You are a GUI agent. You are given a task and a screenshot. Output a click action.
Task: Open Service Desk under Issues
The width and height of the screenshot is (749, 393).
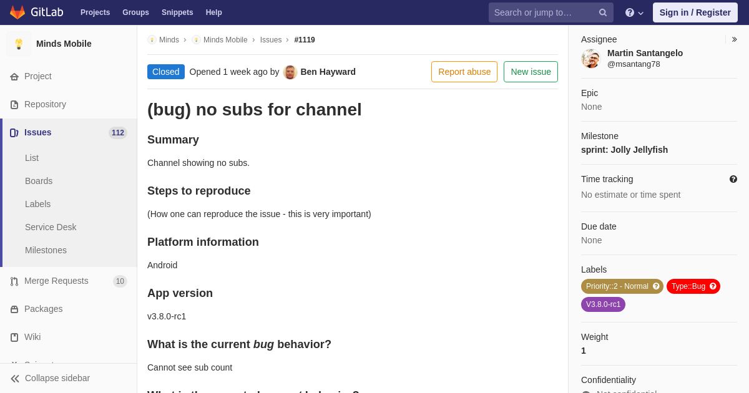[x=51, y=227]
